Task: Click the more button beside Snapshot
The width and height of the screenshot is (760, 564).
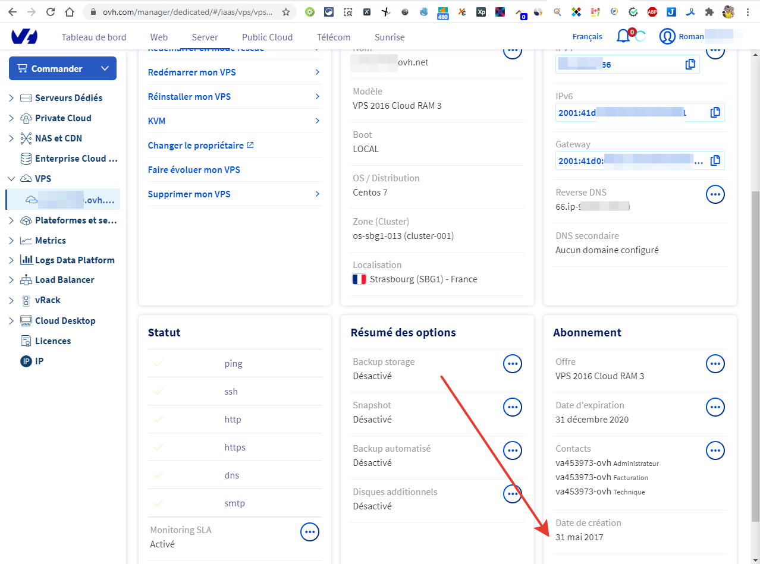Action: (512, 407)
